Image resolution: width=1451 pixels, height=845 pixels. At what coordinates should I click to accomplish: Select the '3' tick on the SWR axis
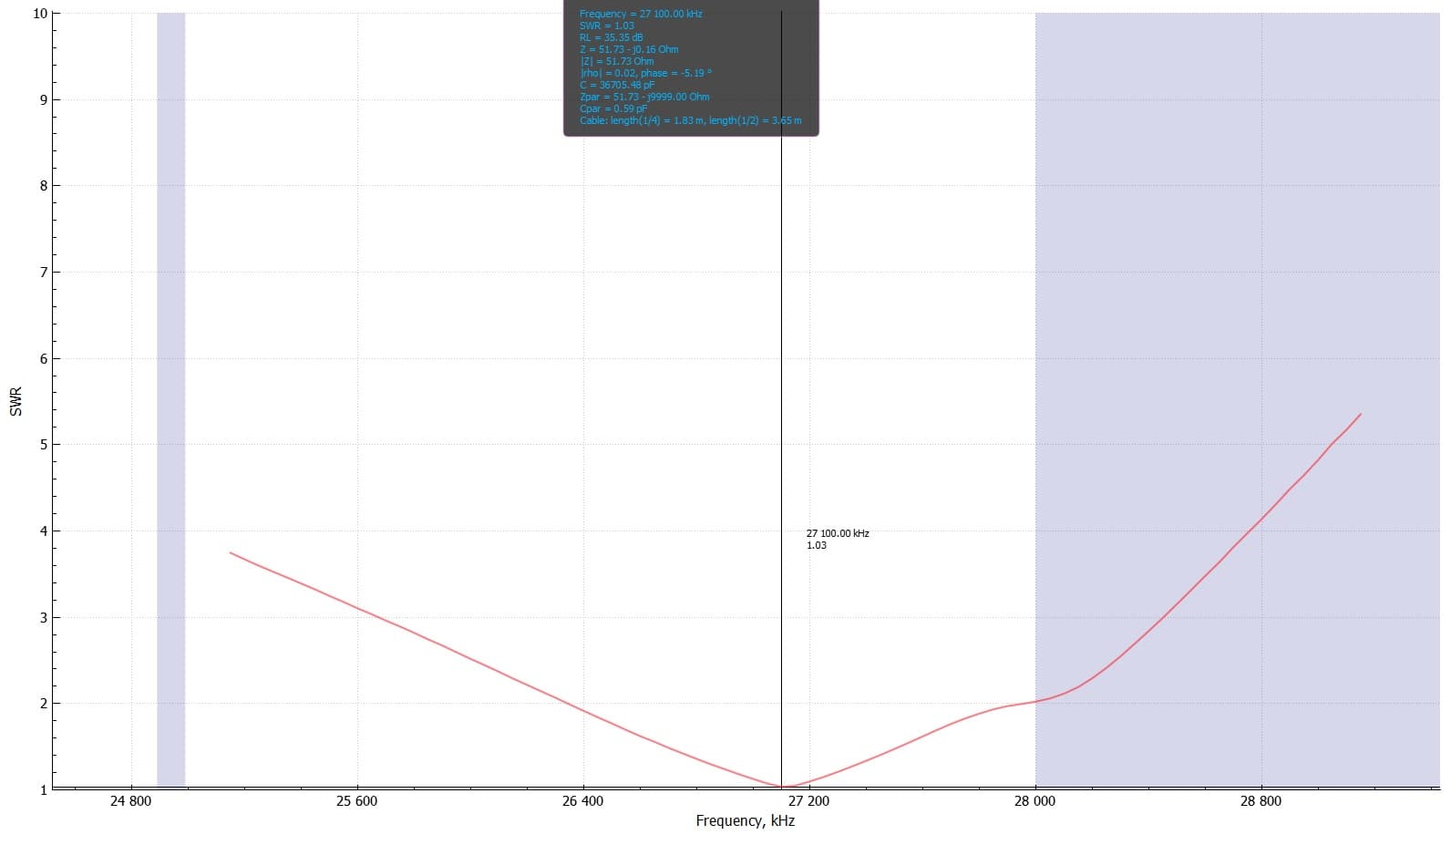click(44, 618)
